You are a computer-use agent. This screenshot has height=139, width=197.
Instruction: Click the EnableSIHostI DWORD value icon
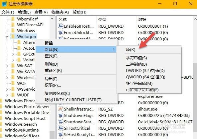[61, 26]
